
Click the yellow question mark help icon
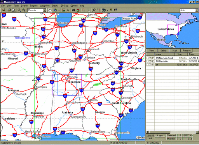[x=111, y=10]
